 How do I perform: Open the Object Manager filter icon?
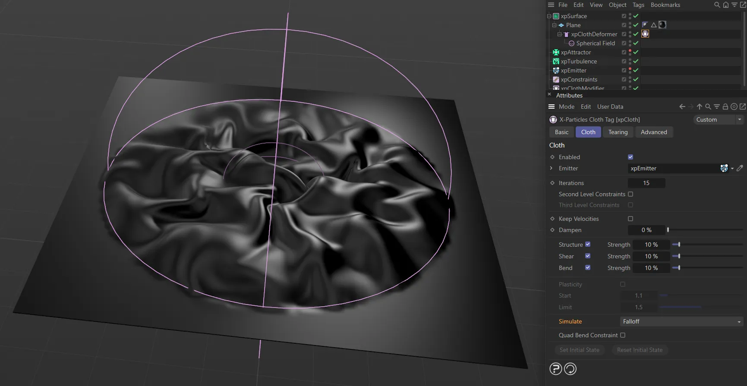pyautogui.click(x=734, y=5)
